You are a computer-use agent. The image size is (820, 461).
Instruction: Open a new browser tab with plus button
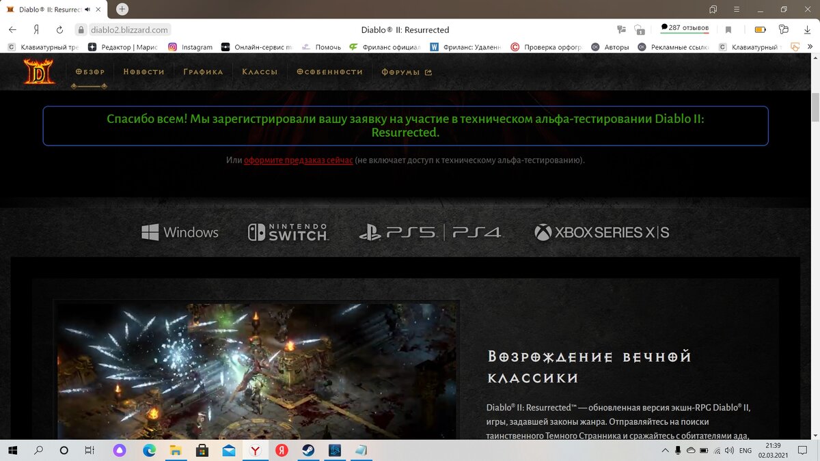tap(122, 9)
